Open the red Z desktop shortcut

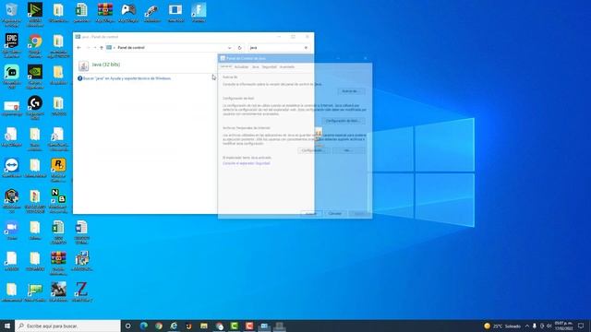82,291
